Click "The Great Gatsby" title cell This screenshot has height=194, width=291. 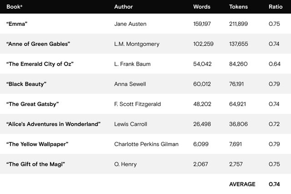tap(32, 104)
